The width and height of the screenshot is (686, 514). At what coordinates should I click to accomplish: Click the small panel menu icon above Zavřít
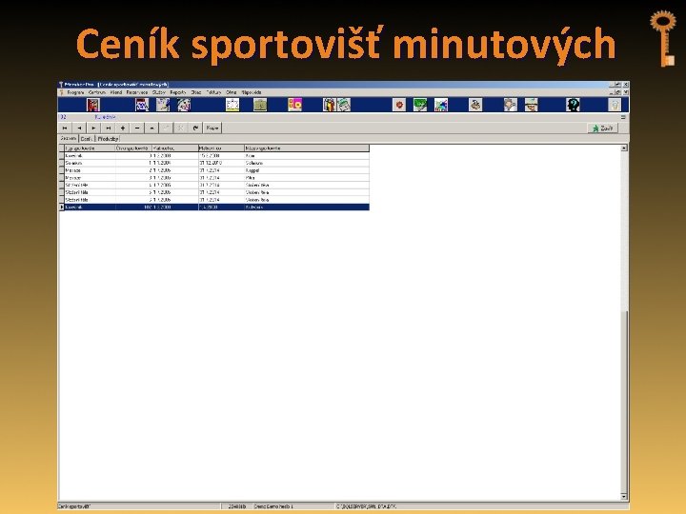tap(623, 117)
